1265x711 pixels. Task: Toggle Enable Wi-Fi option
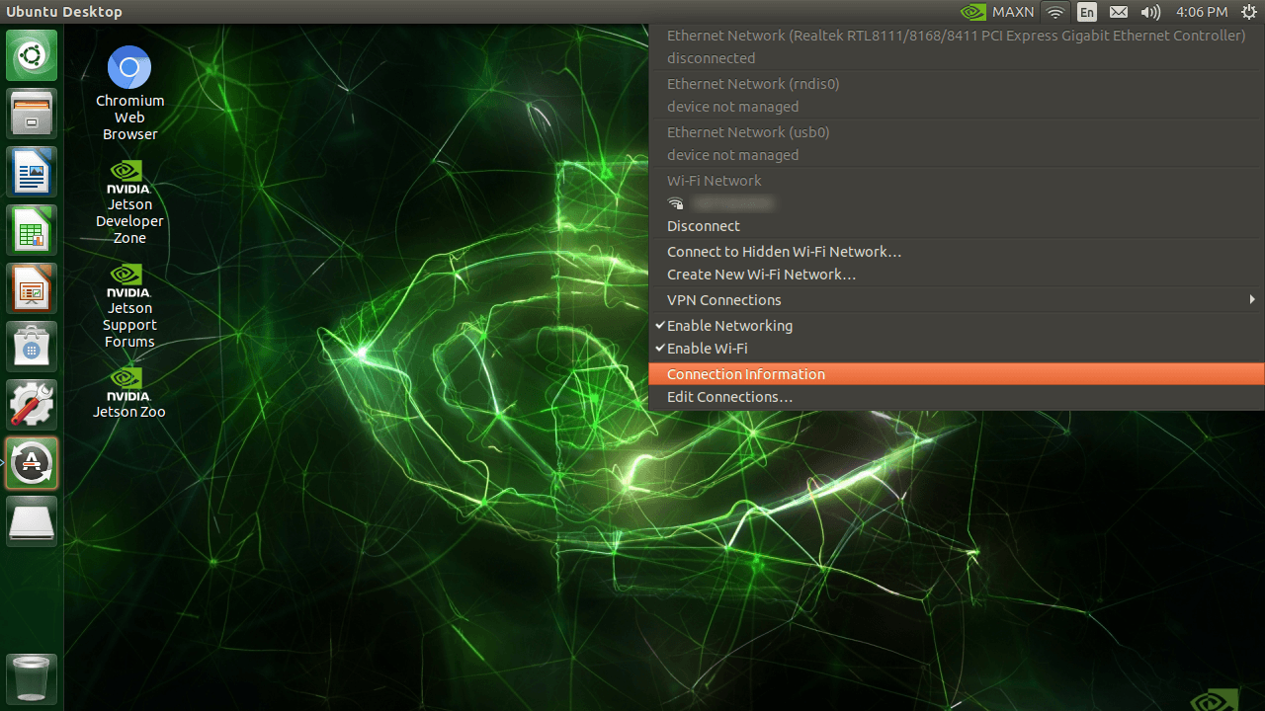[957, 349]
